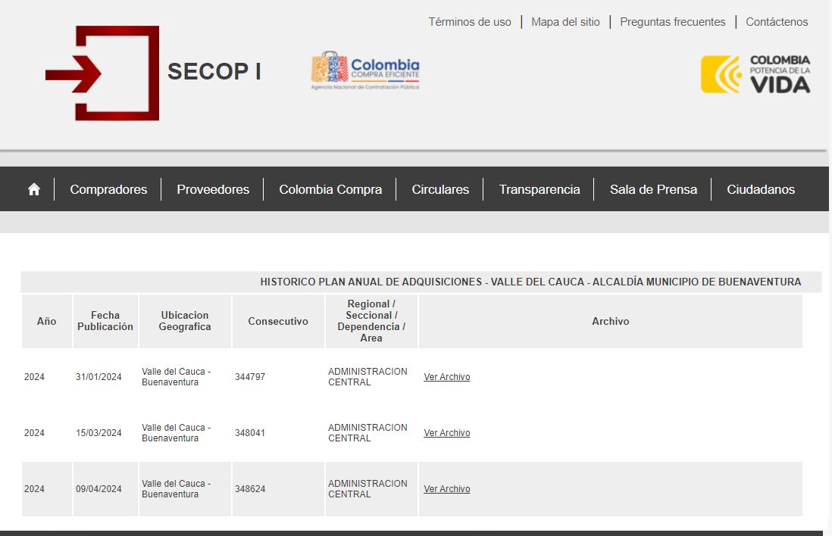Image resolution: width=832 pixels, height=536 pixels.
Task: Click the Año column header
Action: click(x=47, y=321)
